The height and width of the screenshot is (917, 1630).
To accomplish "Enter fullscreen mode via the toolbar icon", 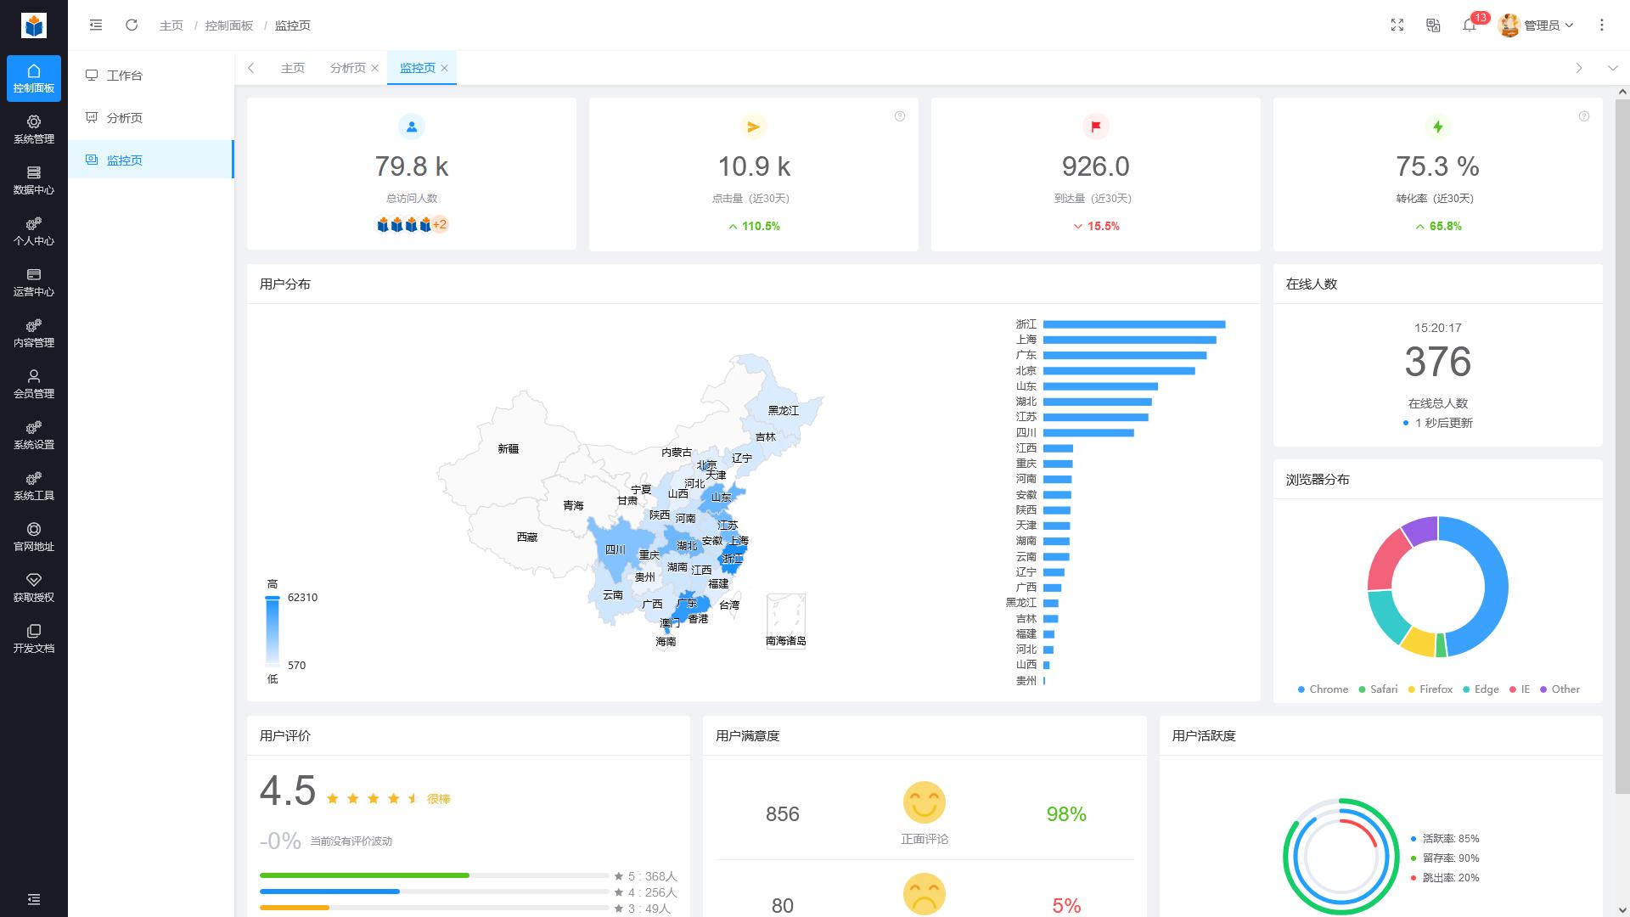I will [x=1397, y=25].
